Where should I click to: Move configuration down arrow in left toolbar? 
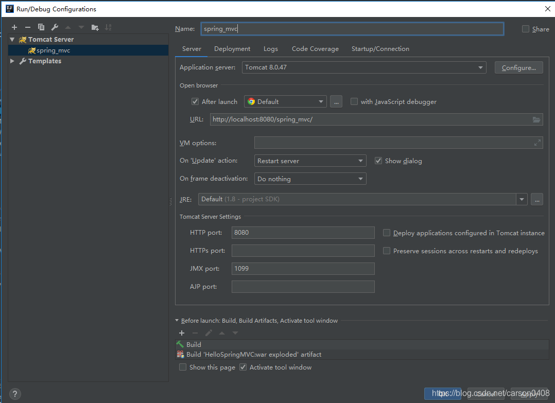tap(81, 27)
